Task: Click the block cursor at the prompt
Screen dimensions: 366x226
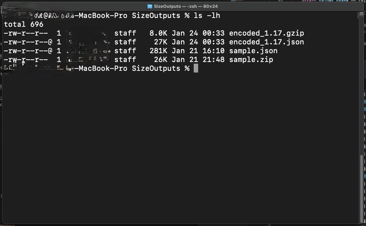Action: click(196, 68)
